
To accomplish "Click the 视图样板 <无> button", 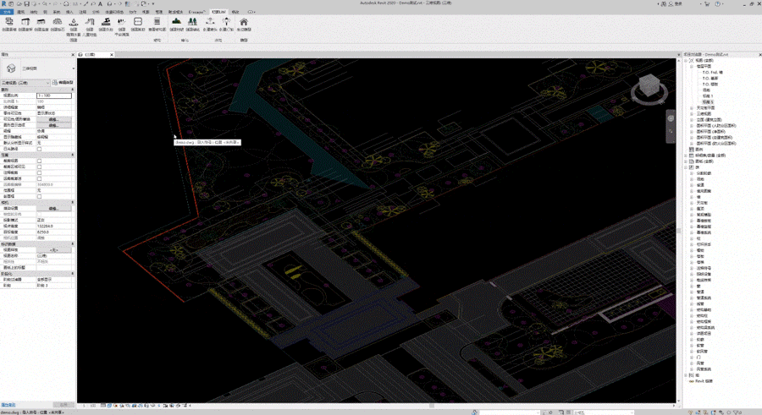I will 54,250.
